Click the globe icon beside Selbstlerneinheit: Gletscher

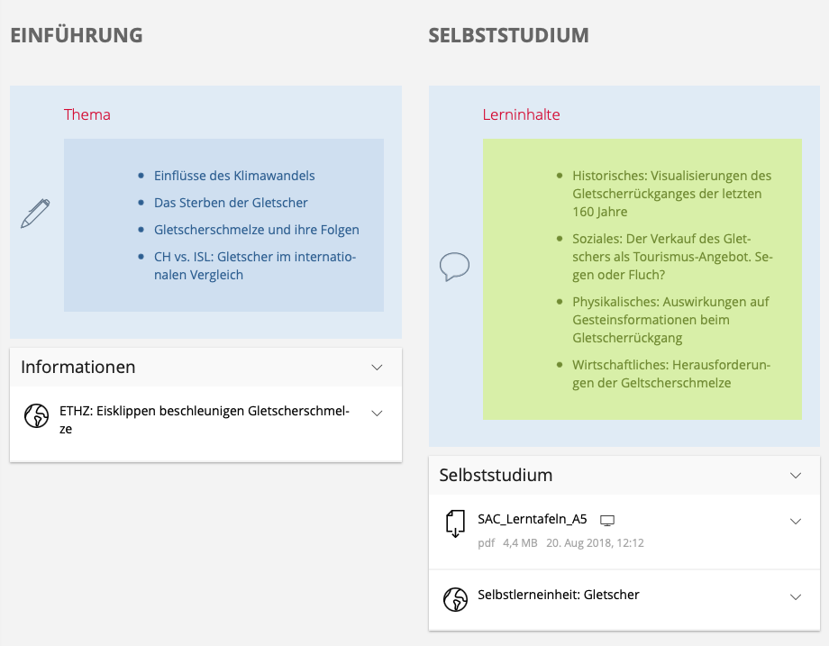click(455, 599)
